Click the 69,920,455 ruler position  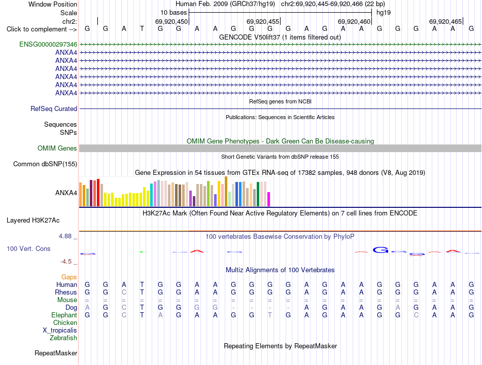point(263,21)
